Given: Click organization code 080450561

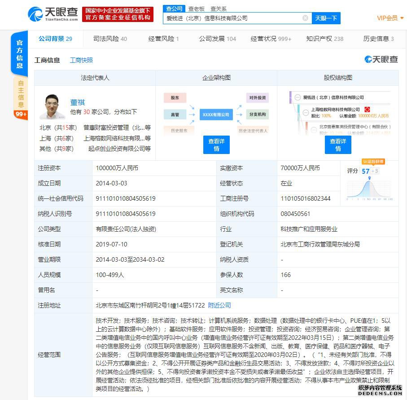Looking at the screenshot, I should (295, 214).
